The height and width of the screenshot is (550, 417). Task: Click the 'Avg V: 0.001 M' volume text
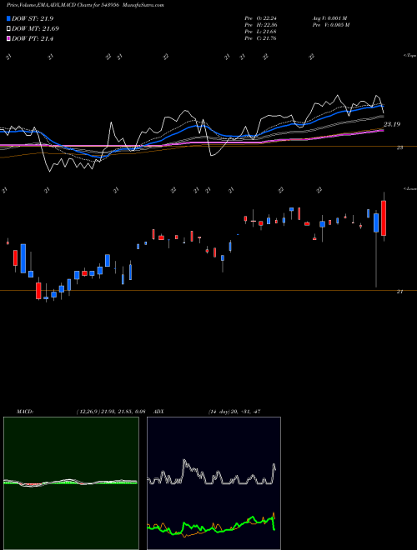pos(330,18)
